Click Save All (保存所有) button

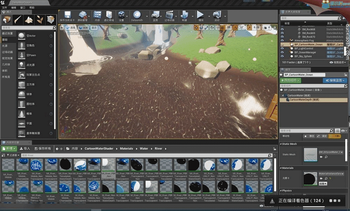(43, 149)
